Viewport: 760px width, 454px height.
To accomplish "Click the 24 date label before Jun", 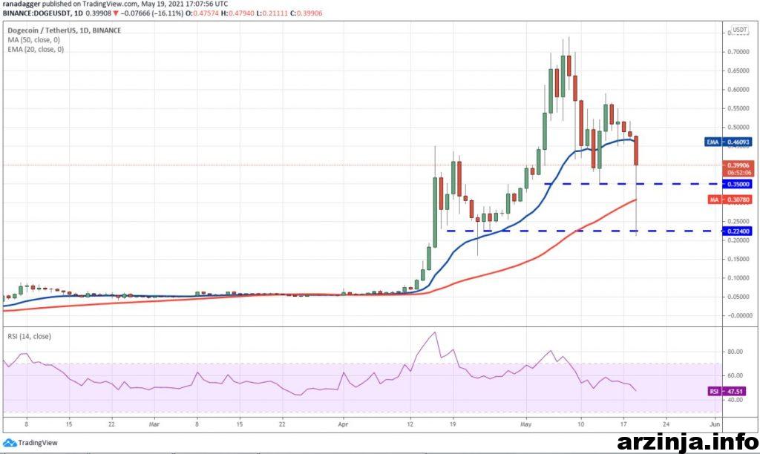I will coord(666,424).
